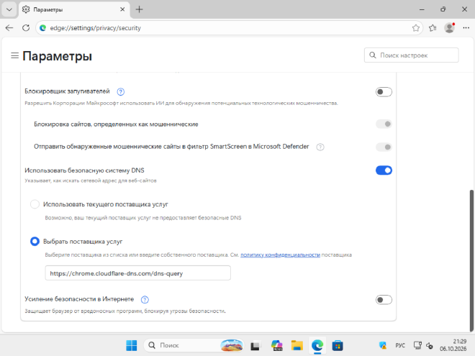Open the Settings hamburger menu
The height and width of the screenshot is (356, 475).
(x=14, y=55)
